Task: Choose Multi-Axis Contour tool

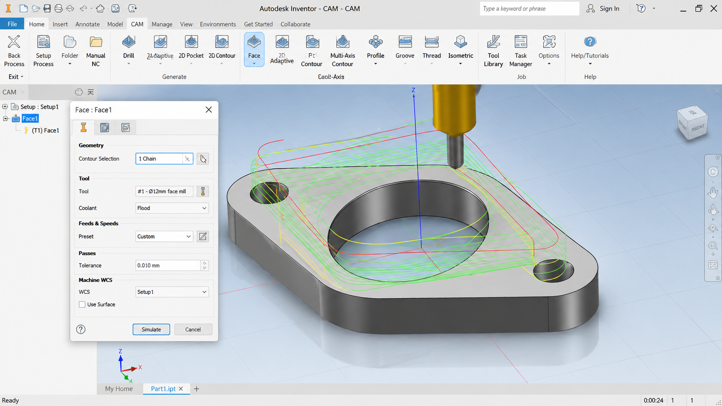Action: (x=342, y=50)
